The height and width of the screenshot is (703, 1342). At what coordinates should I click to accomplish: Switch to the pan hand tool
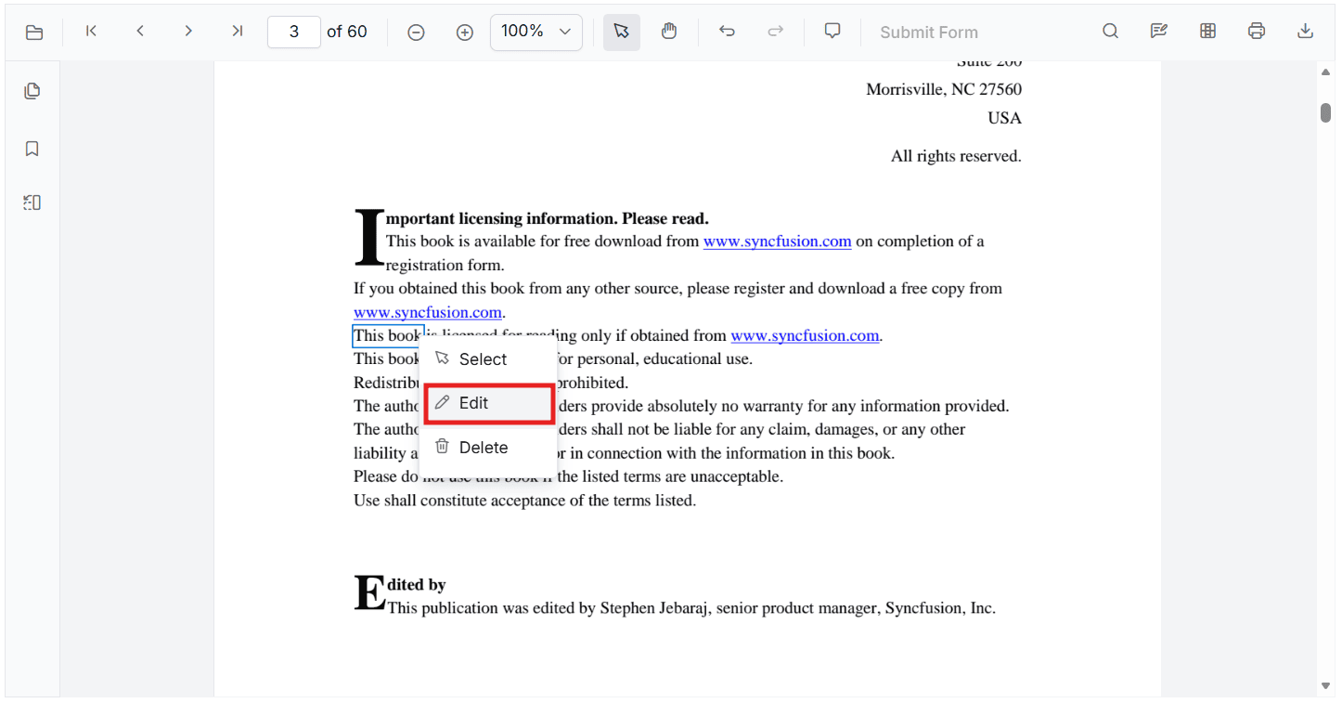[x=669, y=32]
